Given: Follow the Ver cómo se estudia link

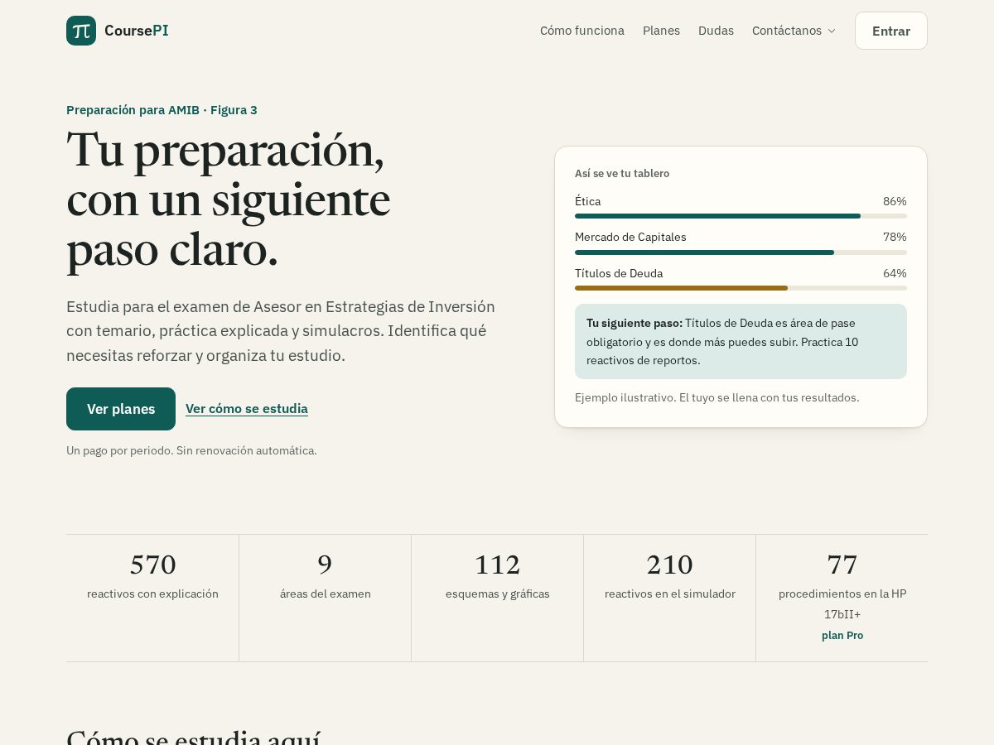Looking at the screenshot, I should (x=247, y=409).
